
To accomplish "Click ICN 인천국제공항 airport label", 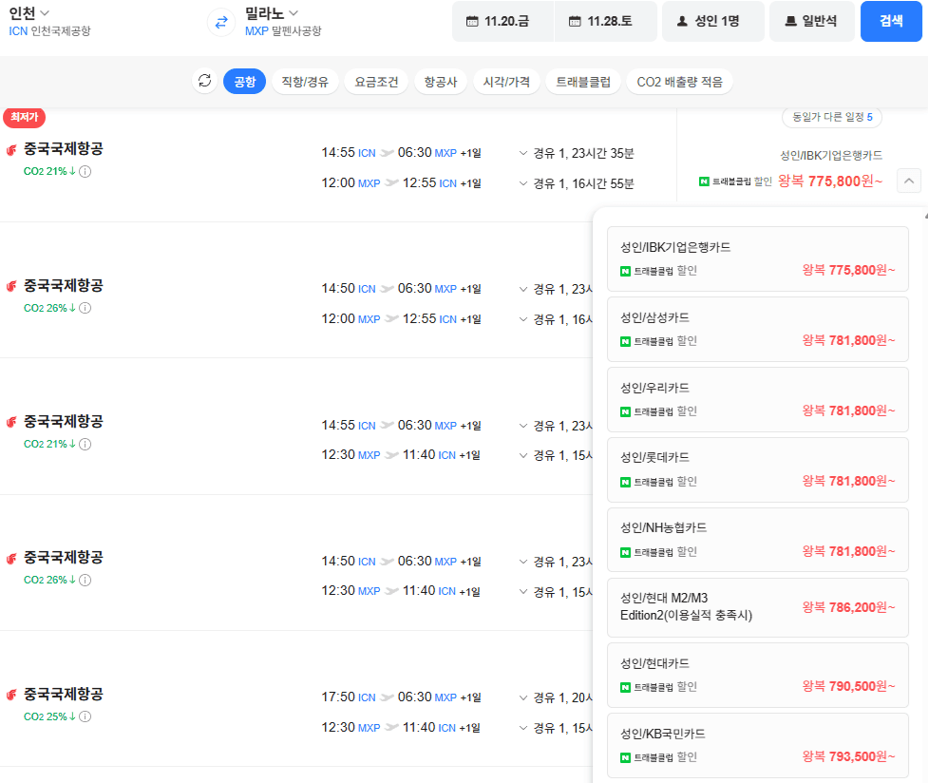I will tap(49, 30).
